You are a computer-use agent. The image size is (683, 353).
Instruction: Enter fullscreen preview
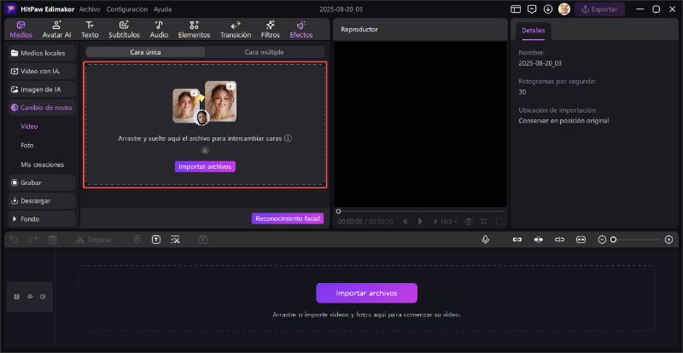499,222
